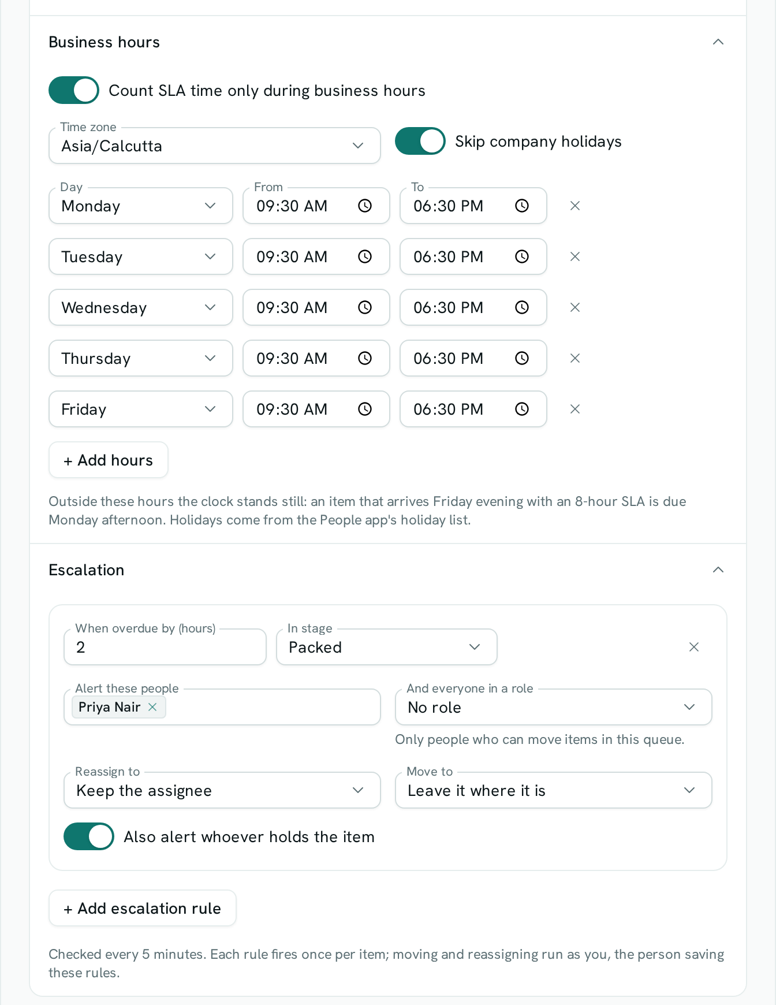Open clock picker for Friday From time

[x=365, y=409]
